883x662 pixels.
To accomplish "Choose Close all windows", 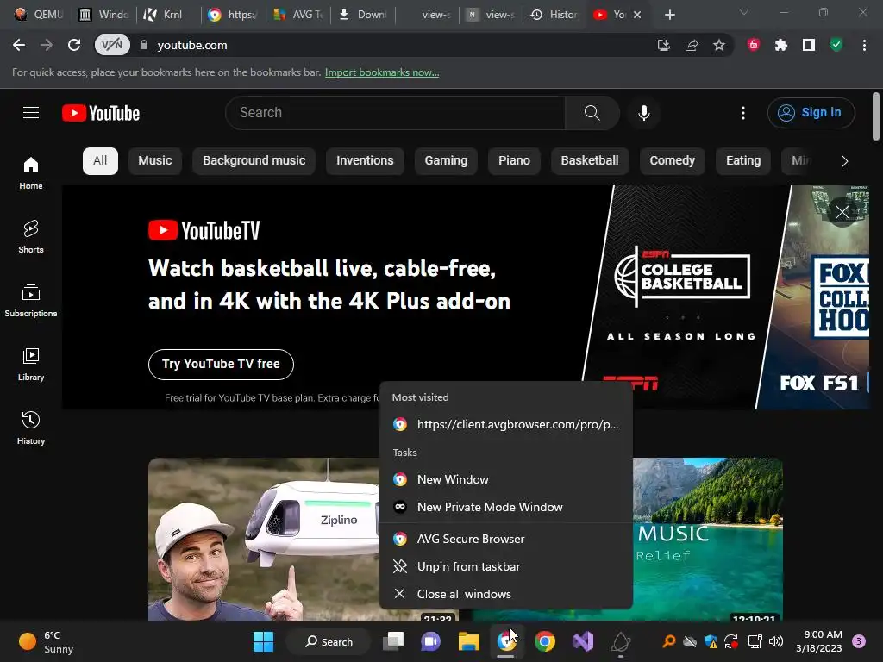I will pyautogui.click(x=505, y=595).
